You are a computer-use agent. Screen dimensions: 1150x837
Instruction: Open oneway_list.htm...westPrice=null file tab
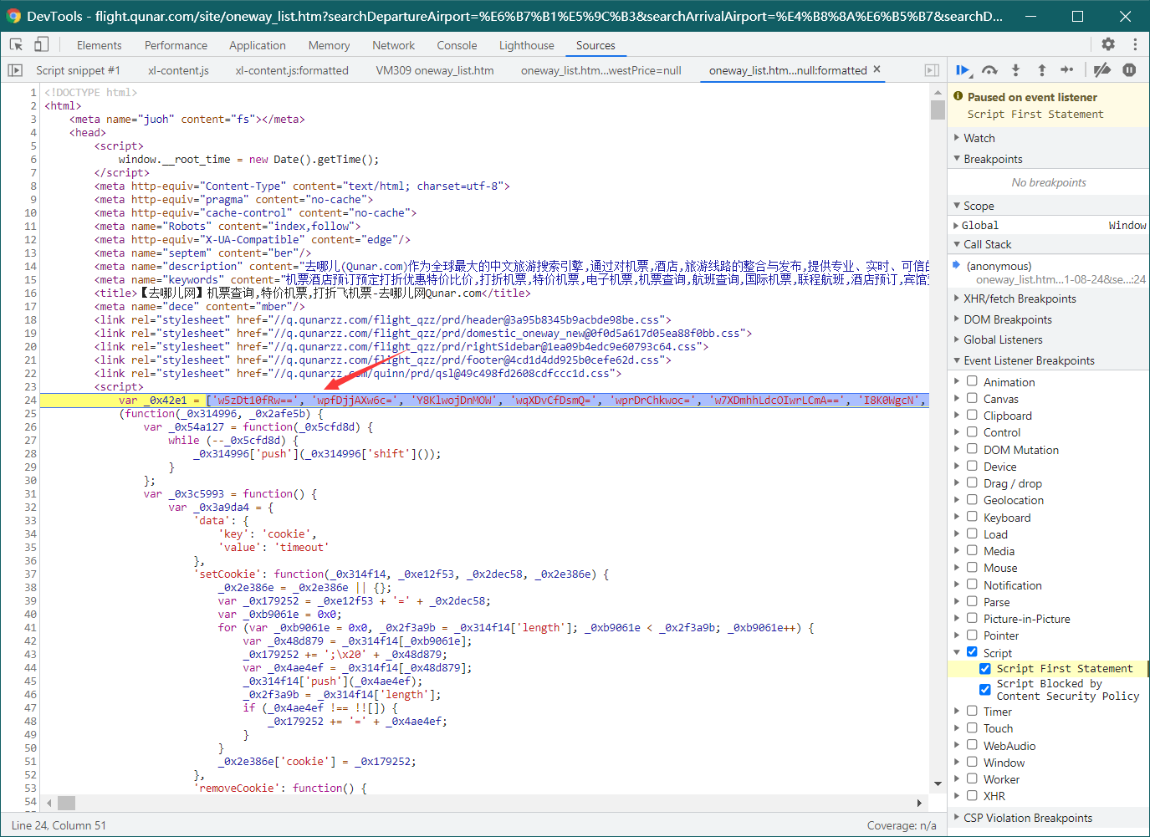(x=601, y=70)
